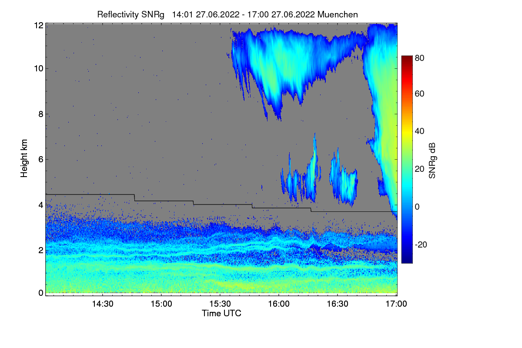Click the colorbar value 40
The width and height of the screenshot is (522, 348).
pos(420,131)
